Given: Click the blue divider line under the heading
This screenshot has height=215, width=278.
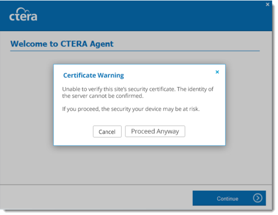Looking at the screenshot, I should point(135,51).
